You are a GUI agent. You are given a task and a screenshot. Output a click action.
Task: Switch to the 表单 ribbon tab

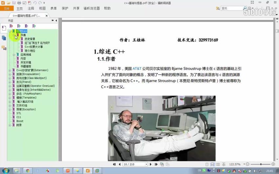coord(54,8)
